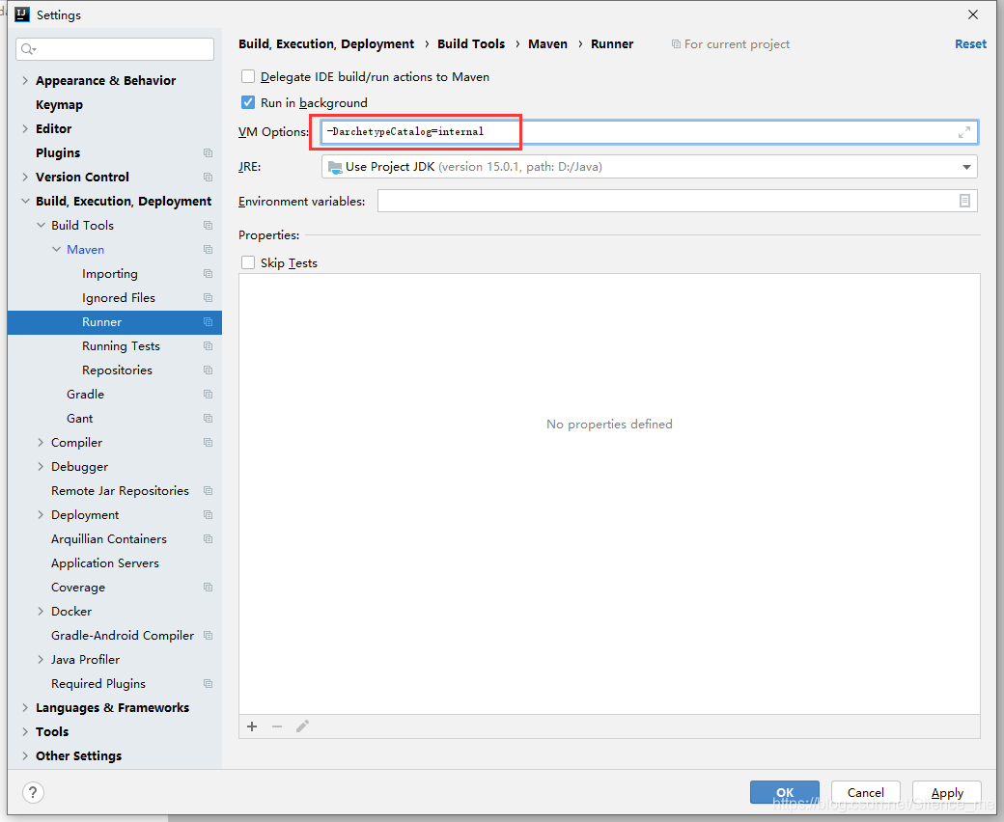Viewport: 1004px width, 822px height.
Task: Click Maven in breadcrumb path
Action: (547, 44)
